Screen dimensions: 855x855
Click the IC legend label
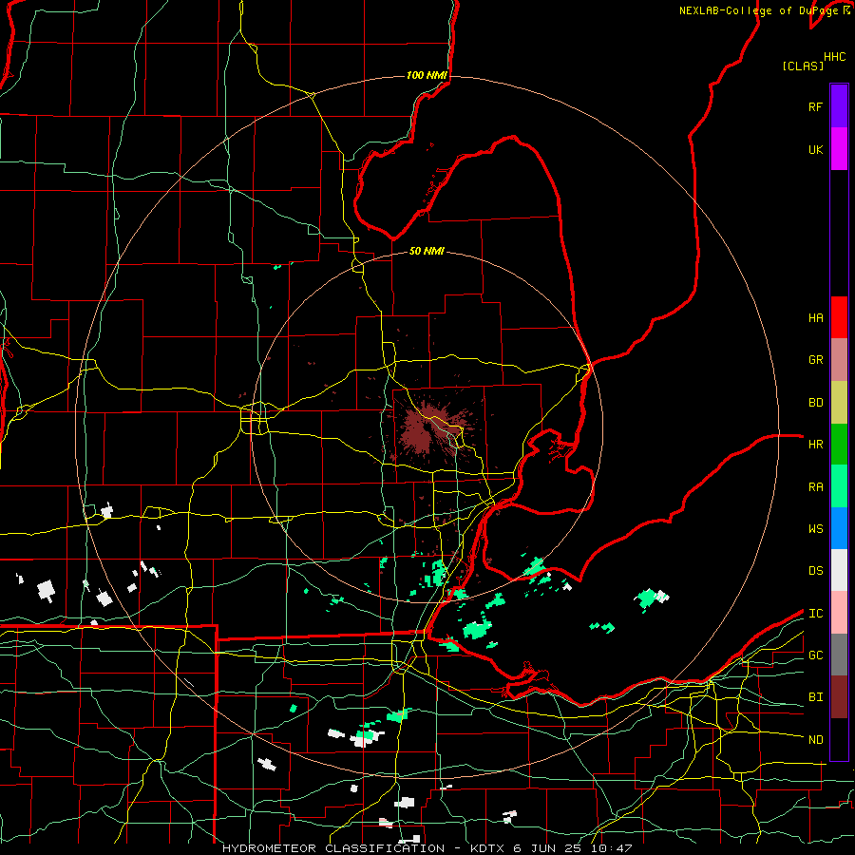(815, 614)
